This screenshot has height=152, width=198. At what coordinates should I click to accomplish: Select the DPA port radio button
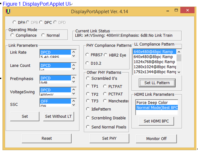pyautogui.click(x=14, y=22)
